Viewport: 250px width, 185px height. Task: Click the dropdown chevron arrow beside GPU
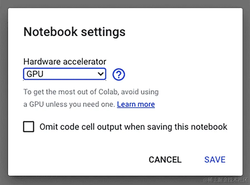(101, 74)
